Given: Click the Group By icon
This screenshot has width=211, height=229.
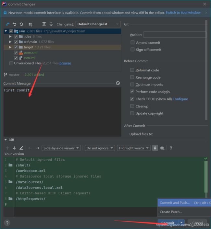Looking at the screenshot, I should pos(30,24).
